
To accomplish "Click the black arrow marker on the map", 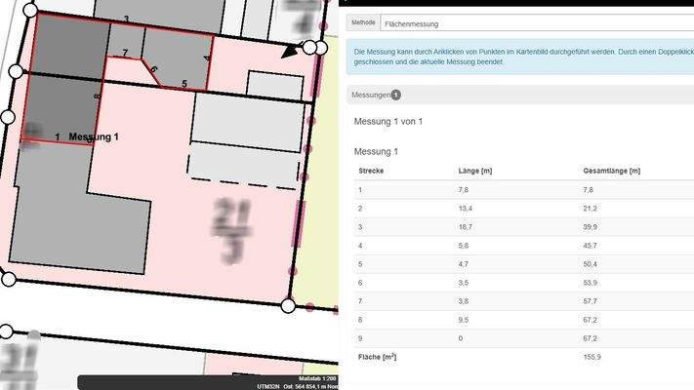I will coord(290,51).
